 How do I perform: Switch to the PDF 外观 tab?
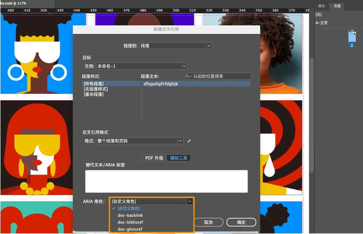coord(154,158)
